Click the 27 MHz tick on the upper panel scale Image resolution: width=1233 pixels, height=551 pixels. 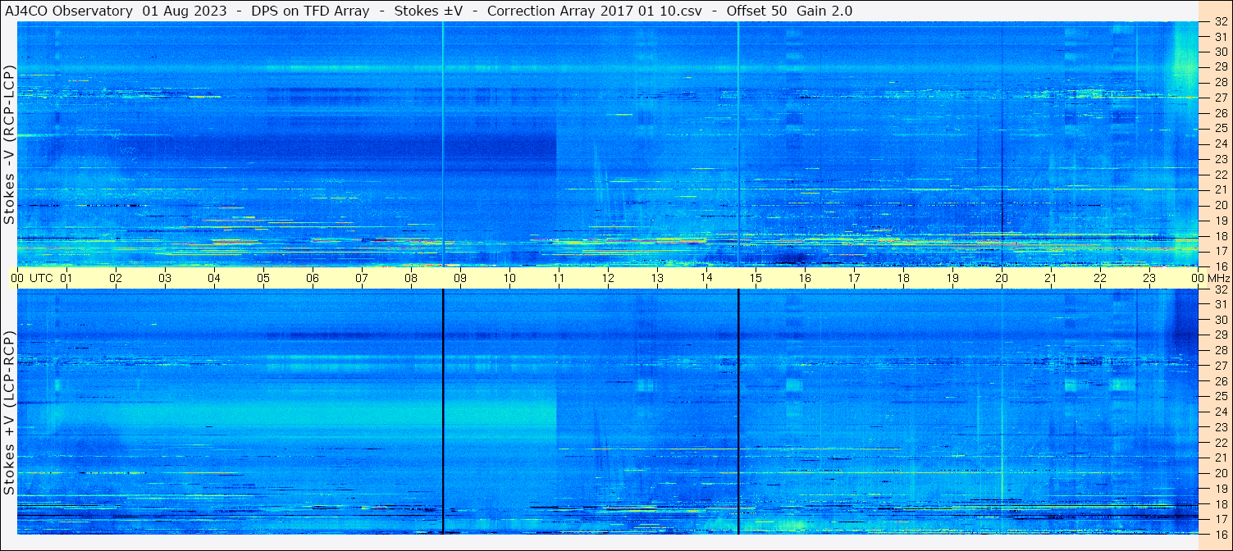[x=1220, y=98]
